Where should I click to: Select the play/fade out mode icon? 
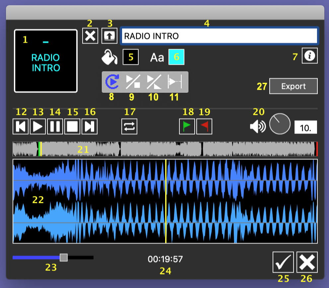[x=154, y=82]
